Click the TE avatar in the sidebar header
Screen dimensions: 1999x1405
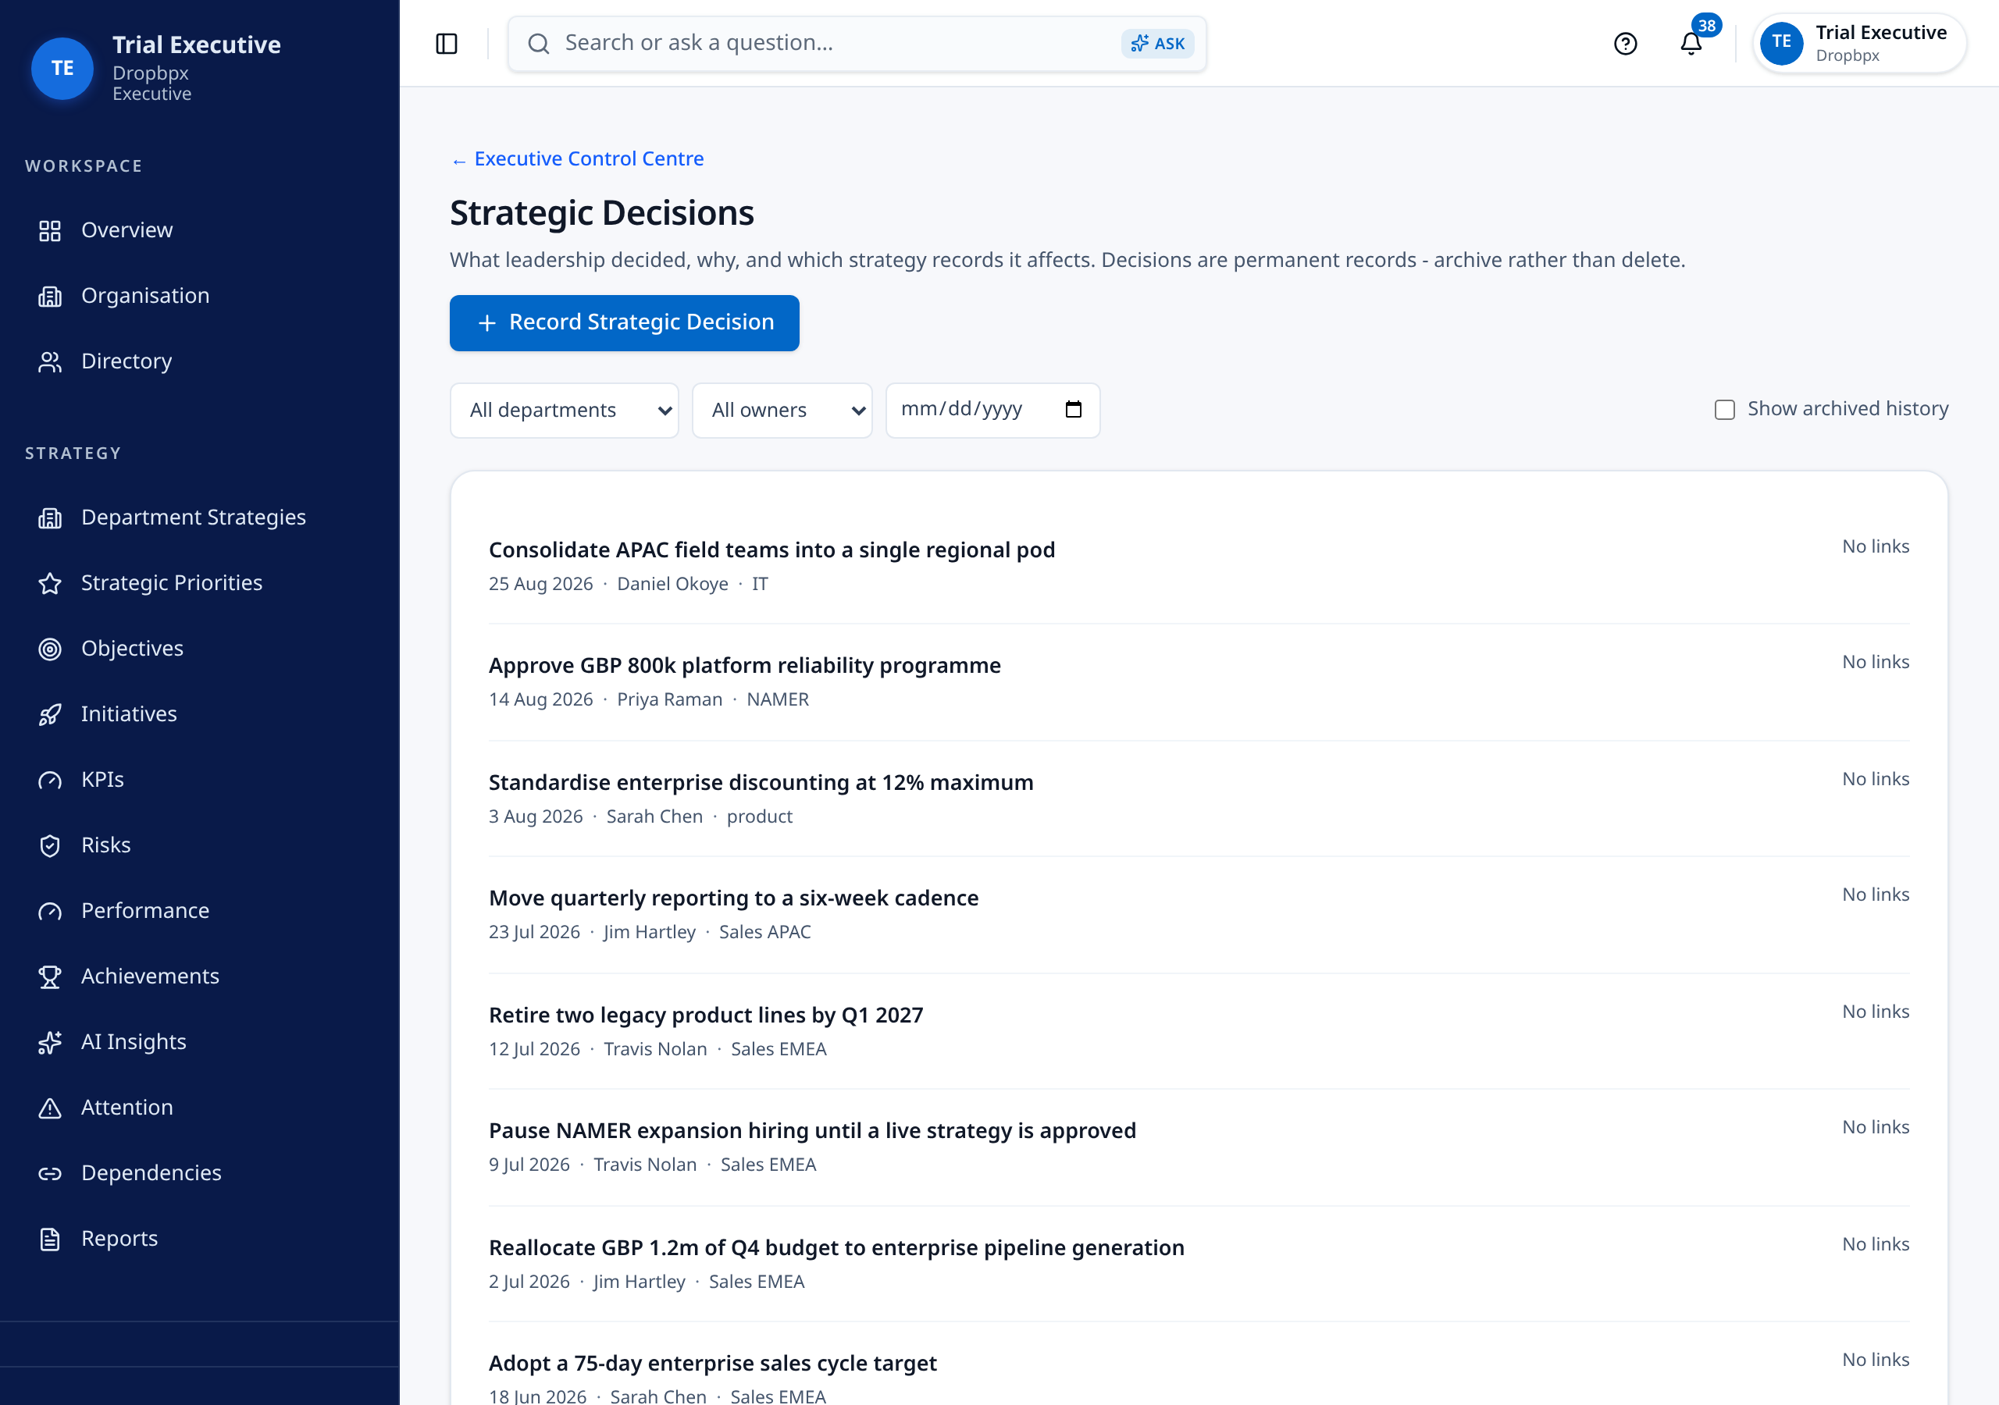tap(62, 68)
